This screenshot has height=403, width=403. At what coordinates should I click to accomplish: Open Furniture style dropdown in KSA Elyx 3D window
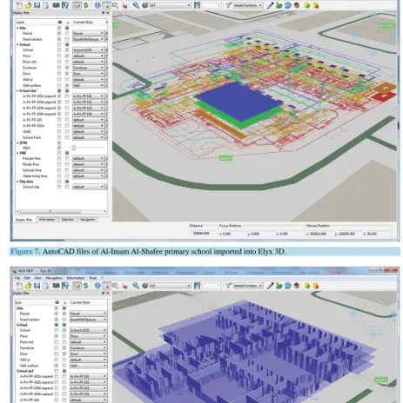point(88,348)
